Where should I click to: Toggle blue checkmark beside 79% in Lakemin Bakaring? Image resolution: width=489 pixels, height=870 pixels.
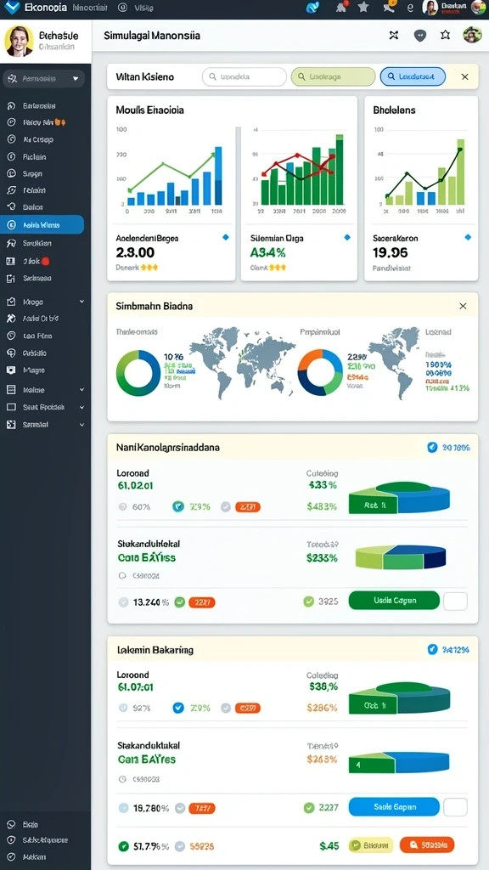(x=178, y=708)
